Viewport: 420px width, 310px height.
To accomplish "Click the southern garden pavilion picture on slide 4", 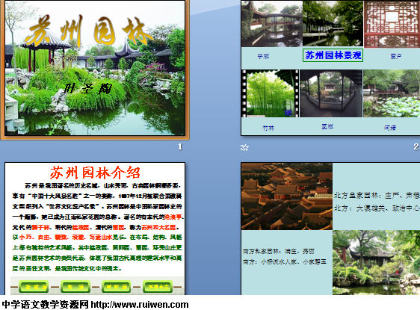I will tap(377, 263).
